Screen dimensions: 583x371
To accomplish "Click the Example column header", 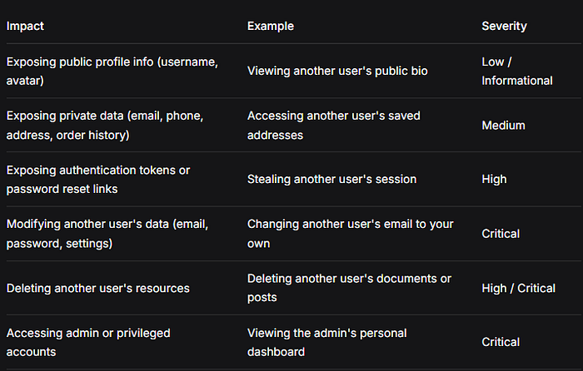I will [271, 26].
